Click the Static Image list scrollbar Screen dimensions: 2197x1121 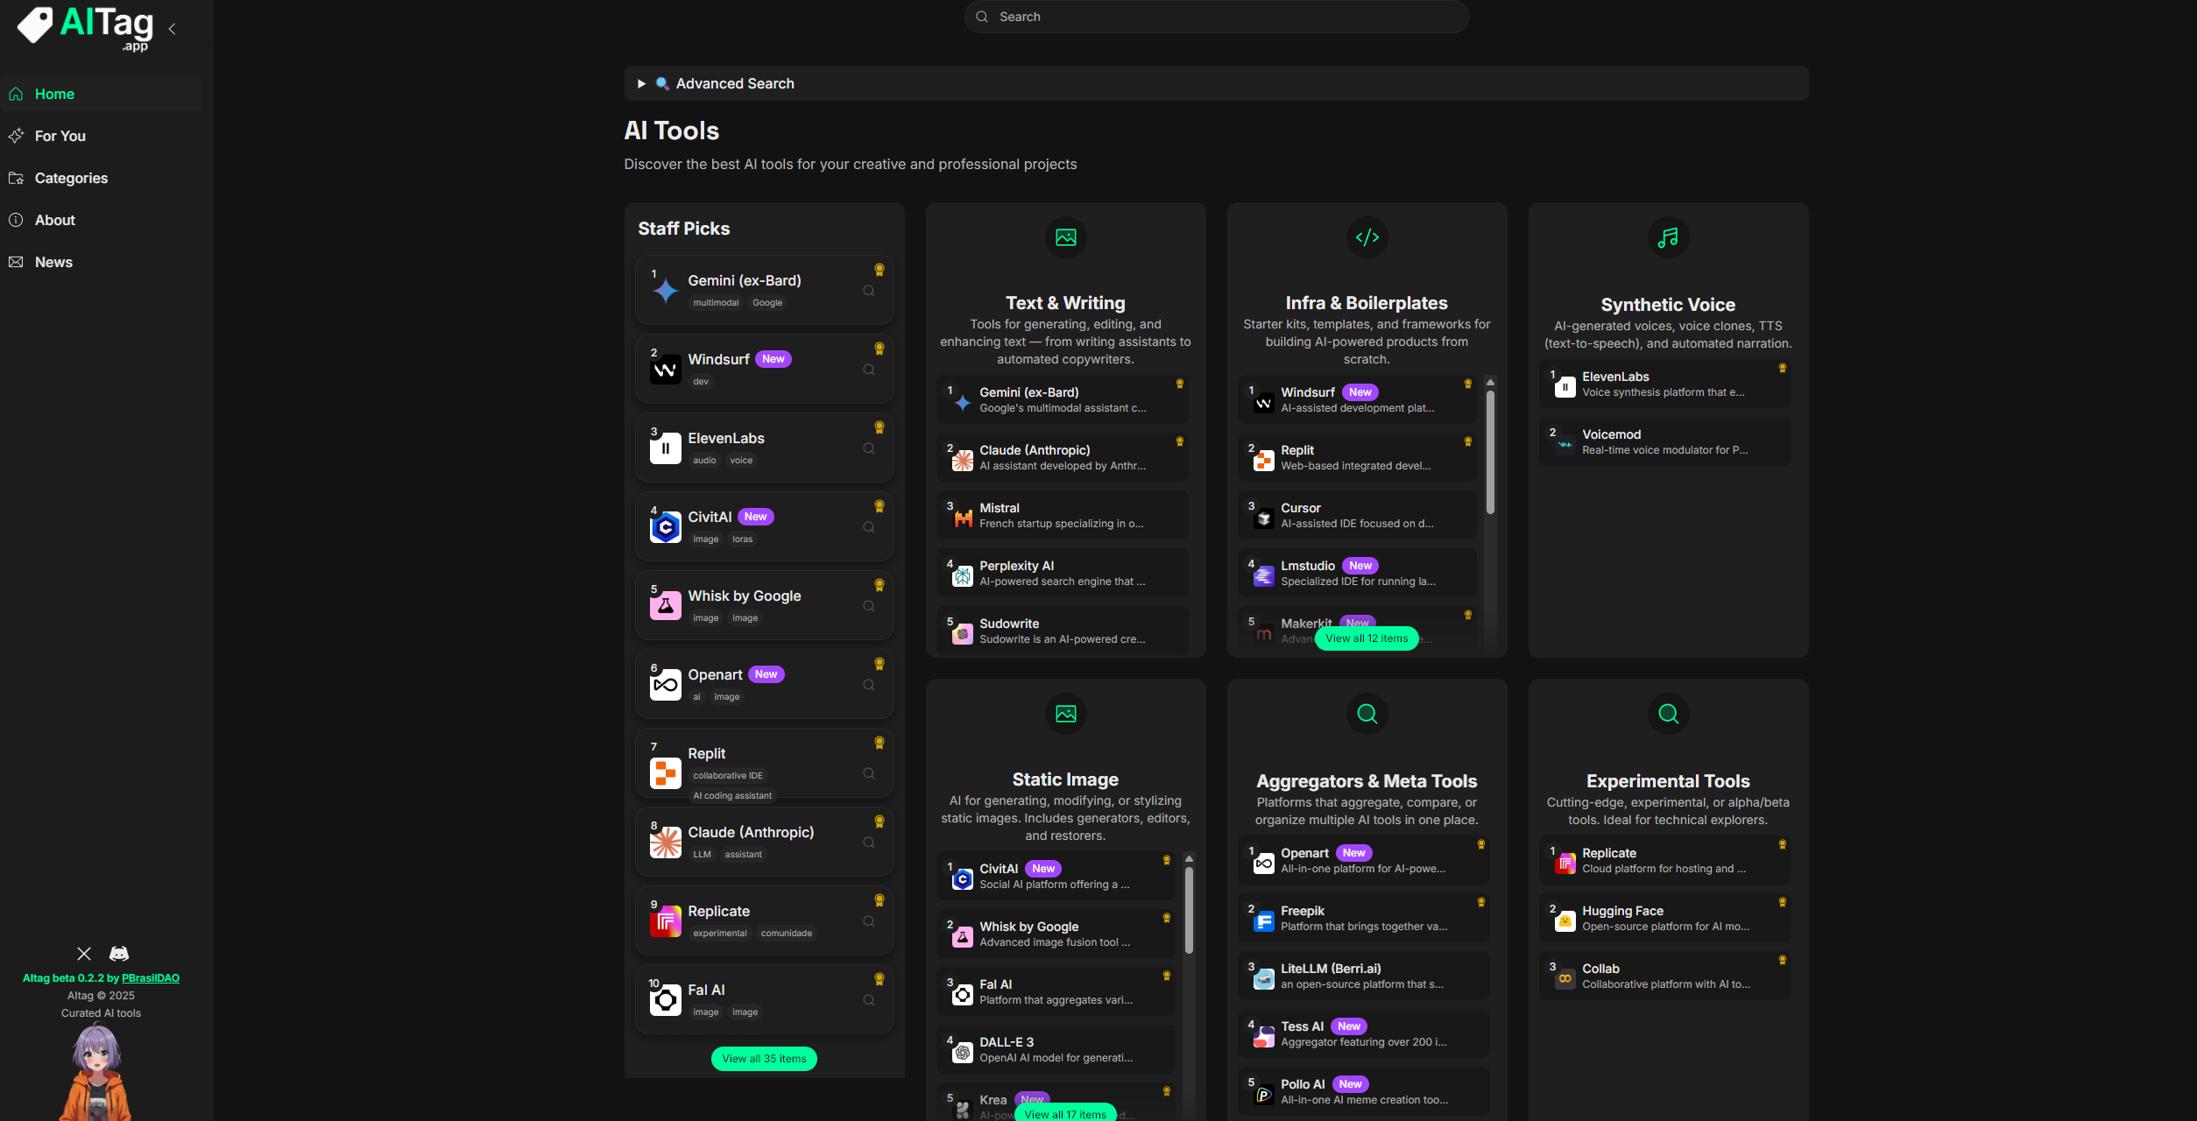pyautogui.click(x=1189, y=910)
